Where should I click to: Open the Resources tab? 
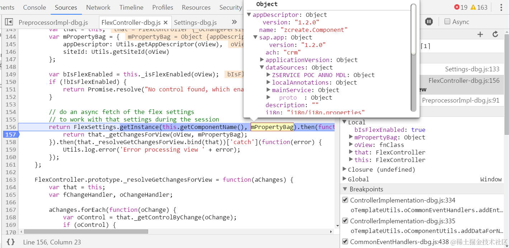pyautogui.click(x=196, y=7)
